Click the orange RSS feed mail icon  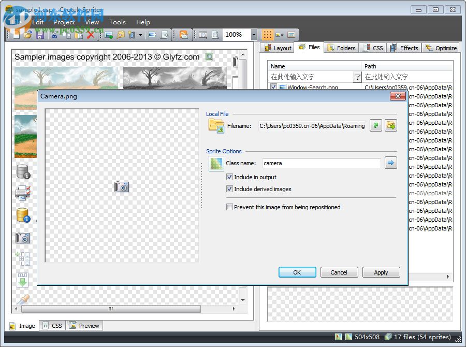point(184,35)
